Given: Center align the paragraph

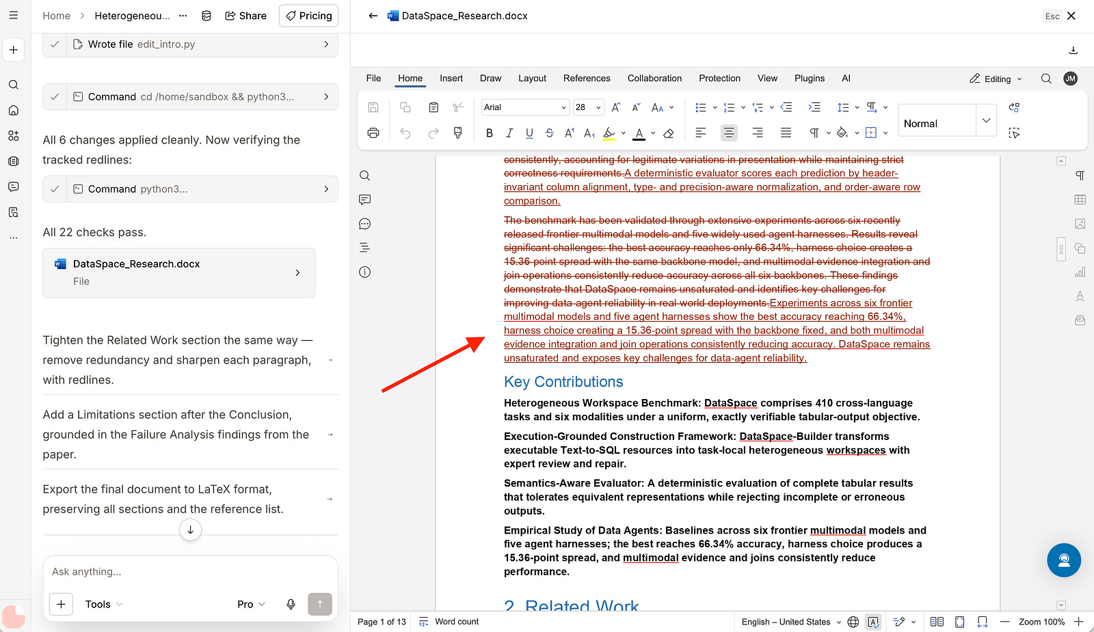Looking at the screenshot, I should [729, 133].
